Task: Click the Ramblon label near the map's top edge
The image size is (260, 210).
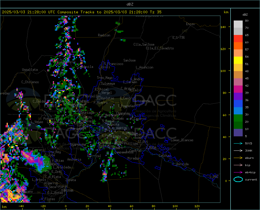Action: [104, 35]
